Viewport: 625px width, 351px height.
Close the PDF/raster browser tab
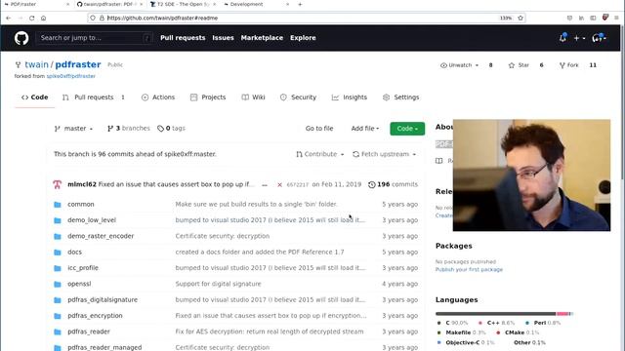coord(67,4)
